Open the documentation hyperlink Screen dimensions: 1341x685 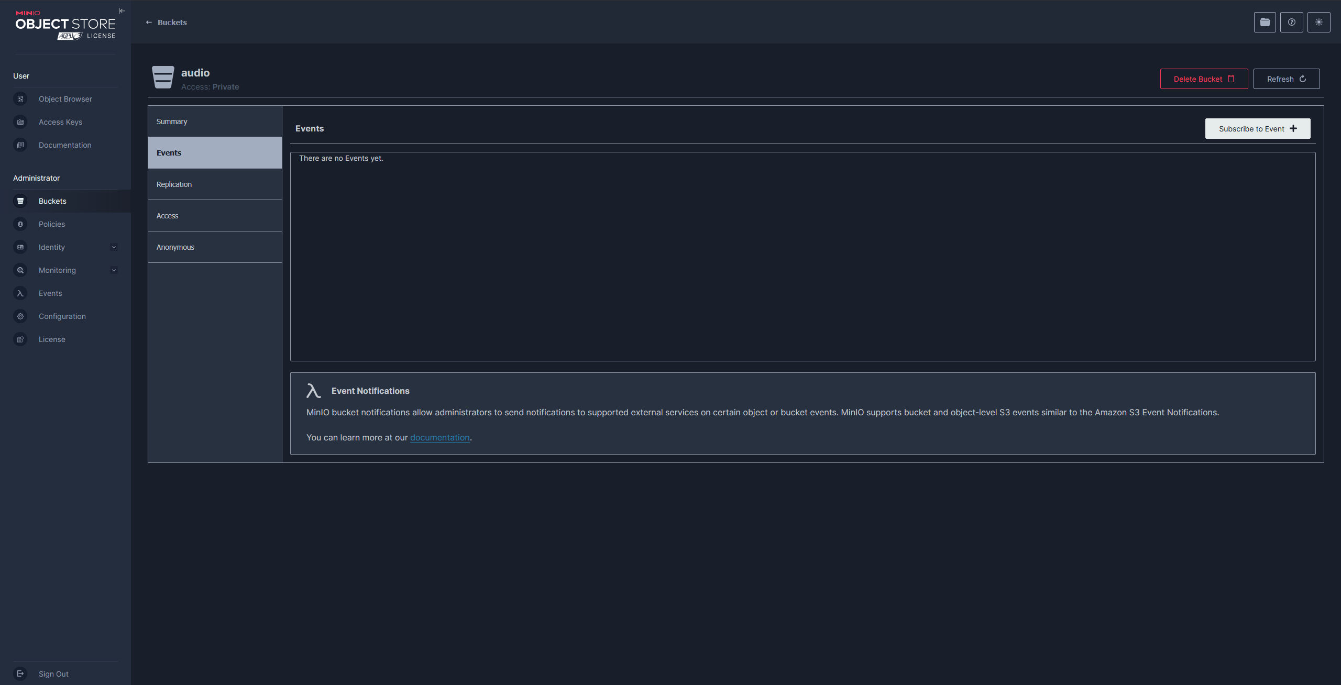tap(439, 437)
